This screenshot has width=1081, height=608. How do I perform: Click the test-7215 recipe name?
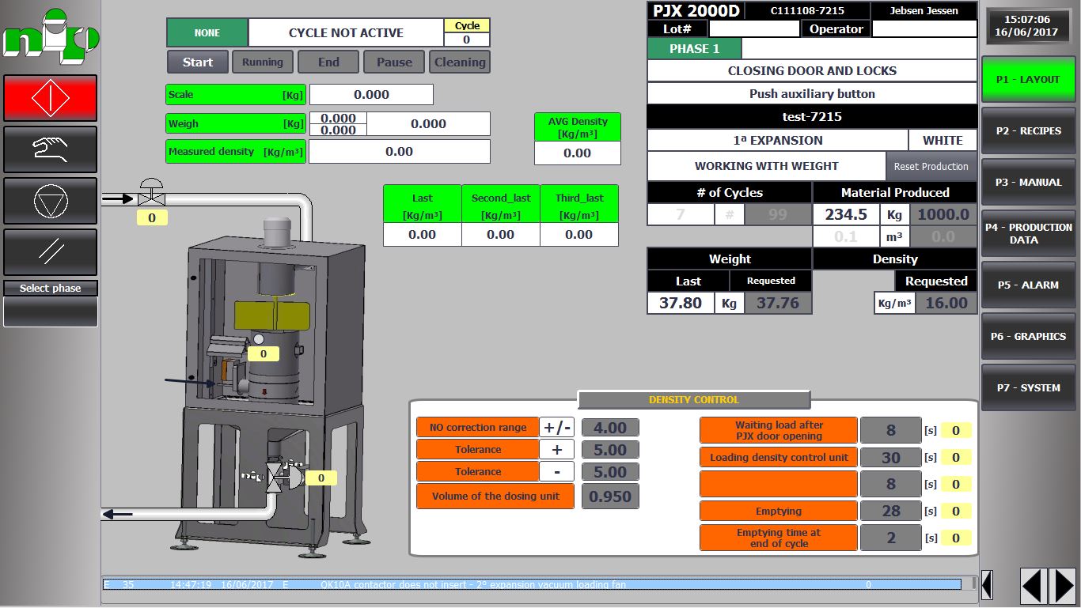(x=813, y=116)
